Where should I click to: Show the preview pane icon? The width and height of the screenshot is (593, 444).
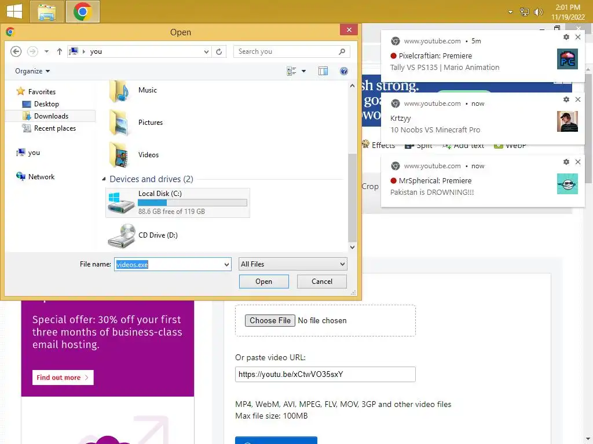click(323, 71)
